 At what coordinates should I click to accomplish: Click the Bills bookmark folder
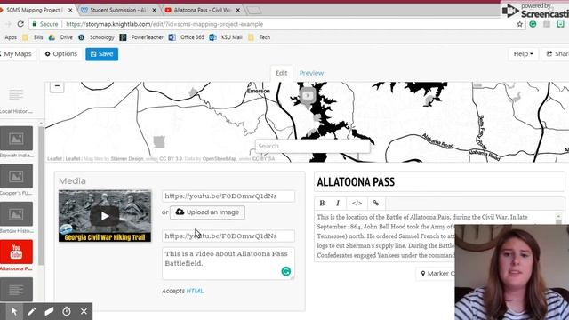(x=34, y=37)
